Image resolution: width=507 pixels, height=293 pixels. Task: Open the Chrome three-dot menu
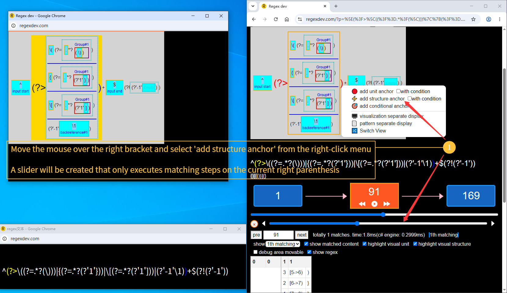click(x=500, y=19)
